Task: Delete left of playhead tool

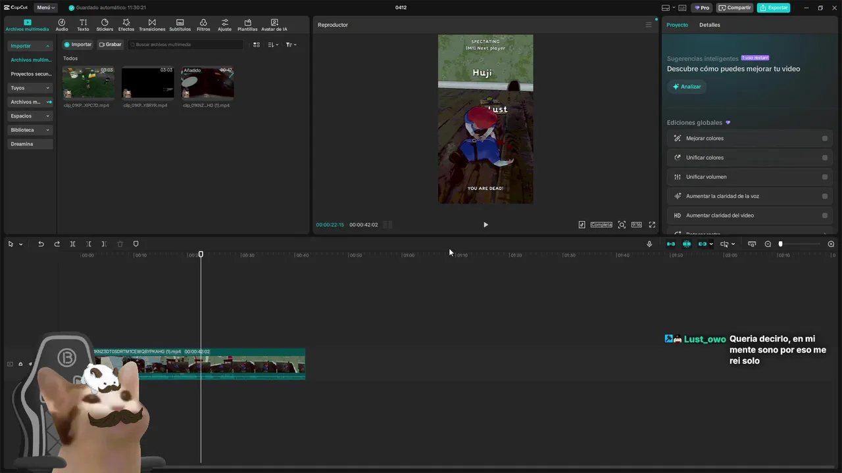Action: pos(89,244)
